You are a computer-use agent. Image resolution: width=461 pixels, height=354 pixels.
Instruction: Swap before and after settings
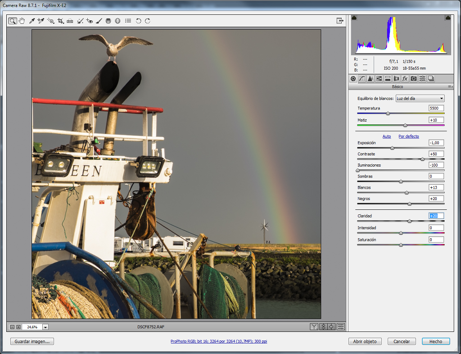[323, 327]
